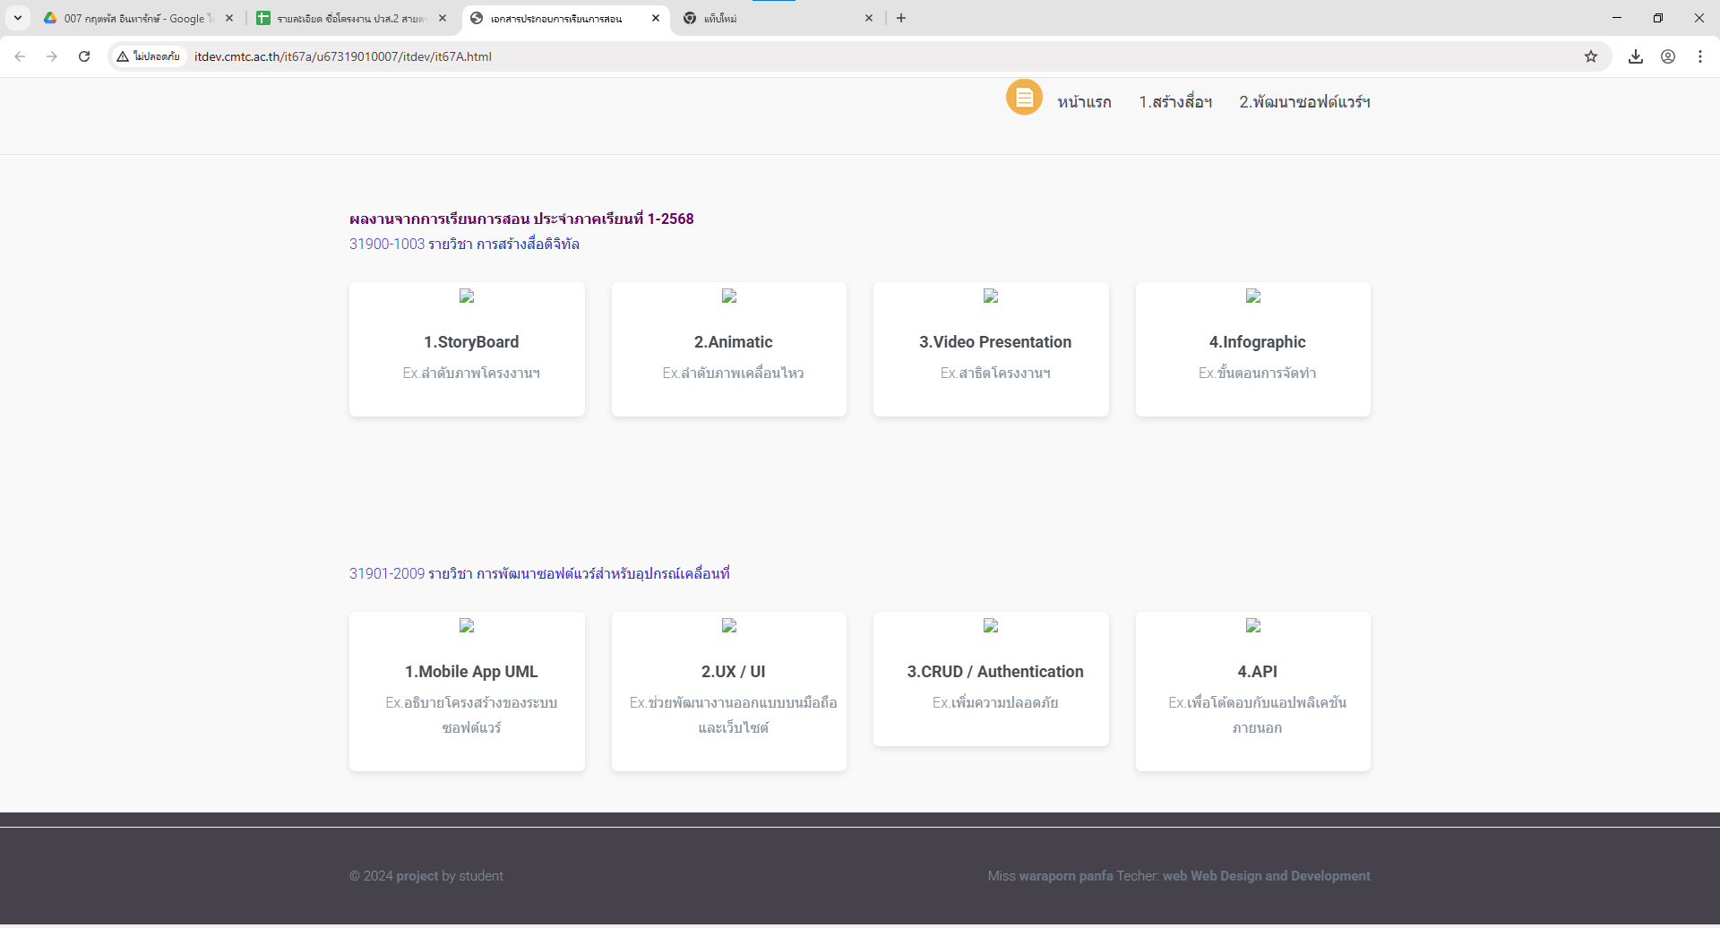This screenshot has width=1720, height=928.
Task: Click the broken image on 2.UX / UI card
Action: [729, 626]
